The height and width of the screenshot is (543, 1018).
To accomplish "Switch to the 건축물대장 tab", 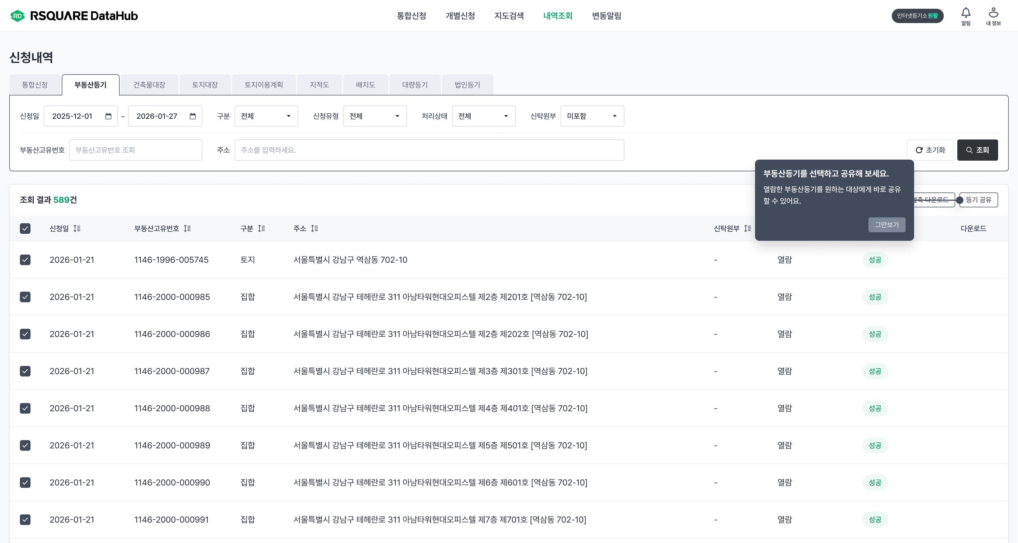I will click(149, 85).
